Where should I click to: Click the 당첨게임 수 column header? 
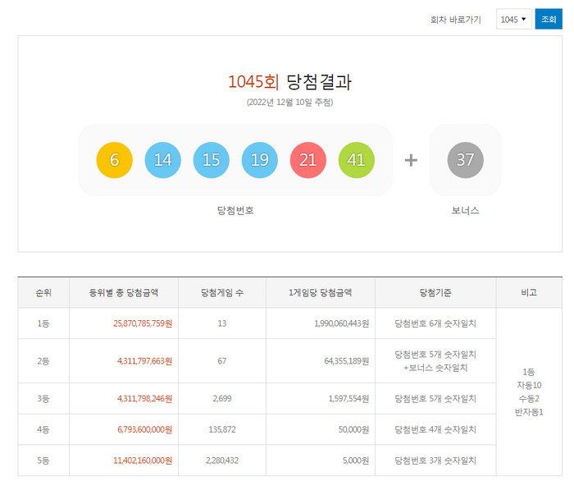[222, 292]
